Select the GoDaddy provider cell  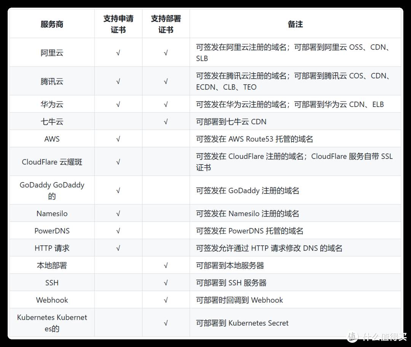click(52, 190)
